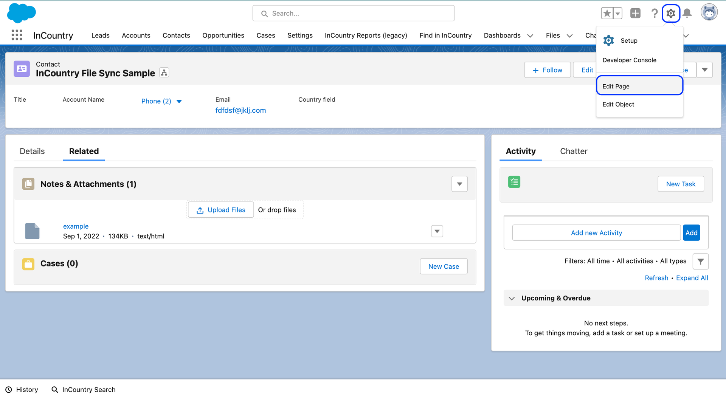The width and height of the screenshot is (726, 398).
Task: Click the global Search field
Action: point(354,13)
